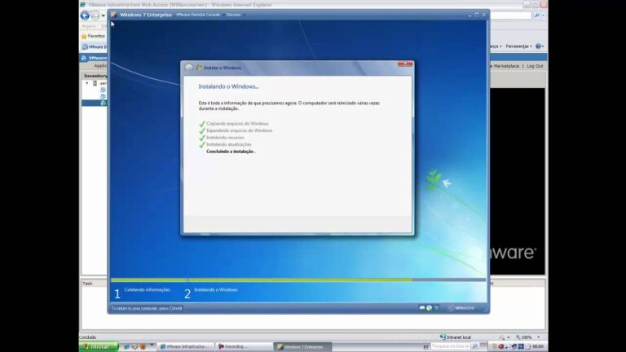Select the server host icon in Inventory

click(x=95, y=83)
